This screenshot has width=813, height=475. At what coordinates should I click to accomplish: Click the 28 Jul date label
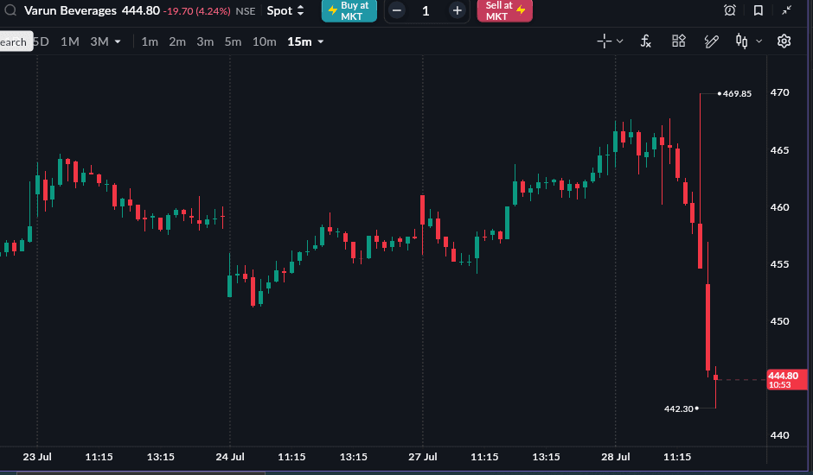616,457
